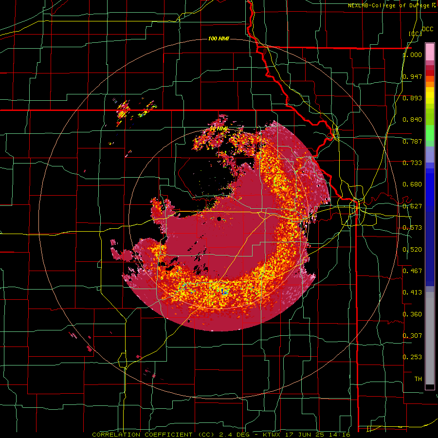Click the black radar site dot at center

point(219,219)
